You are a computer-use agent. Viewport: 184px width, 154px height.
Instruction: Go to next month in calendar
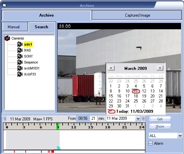pyautogui.click(x=160, y=68)
